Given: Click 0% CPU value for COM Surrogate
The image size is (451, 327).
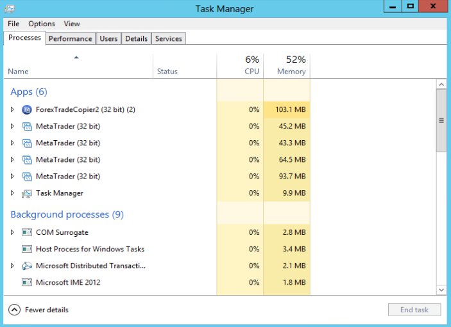Looking at the screenshot, I should coord(254,232).
